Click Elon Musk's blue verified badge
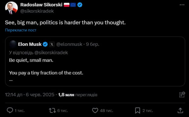The height and width of the screenshot is (117, 189). (45, 44)
